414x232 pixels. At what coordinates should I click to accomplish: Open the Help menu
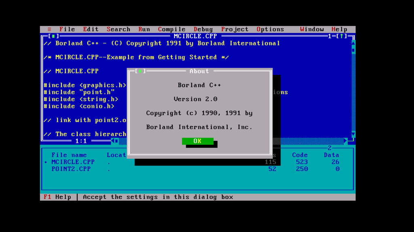(339, 29)
